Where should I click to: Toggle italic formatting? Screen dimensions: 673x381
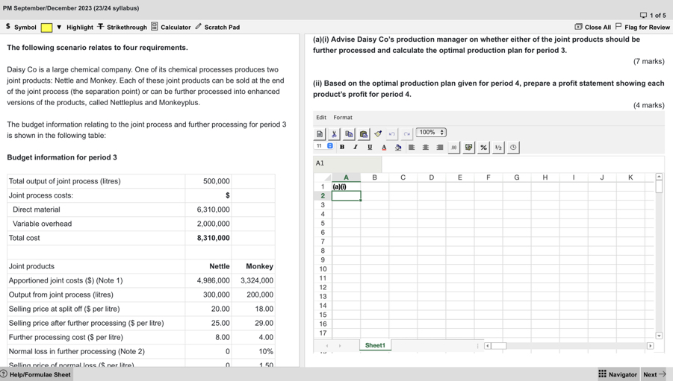tap(356, 148)
